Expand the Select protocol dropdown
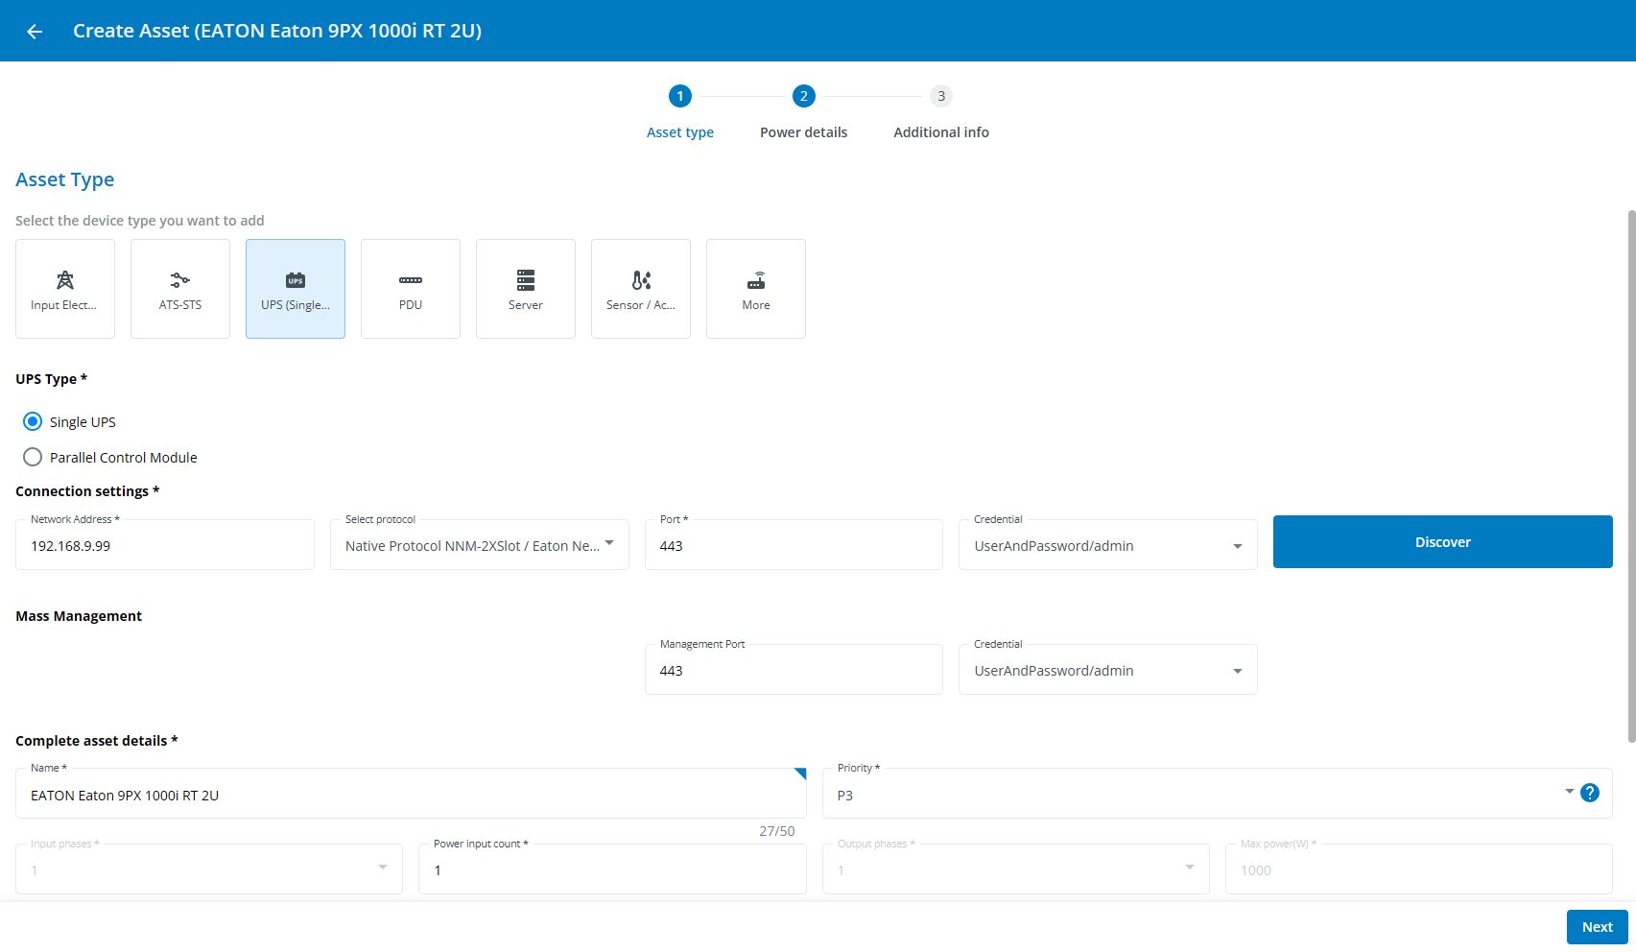Viewport: 1636px width, 952px height. pos(480,545)
